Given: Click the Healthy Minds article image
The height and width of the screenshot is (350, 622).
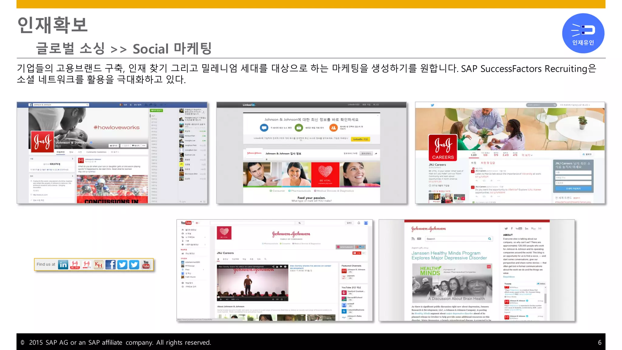Looking at the screenshot, I should tap(452, 283).
